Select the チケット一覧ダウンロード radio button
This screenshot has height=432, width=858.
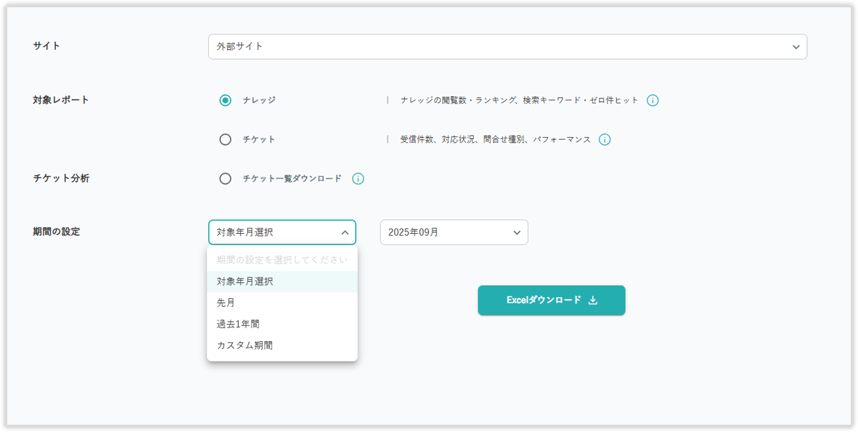pos(225,178)
